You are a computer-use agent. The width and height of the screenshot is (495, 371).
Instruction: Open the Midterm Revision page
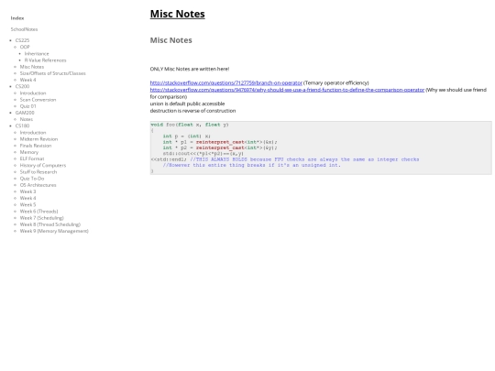pyautogui.click(x=38, y=139)
